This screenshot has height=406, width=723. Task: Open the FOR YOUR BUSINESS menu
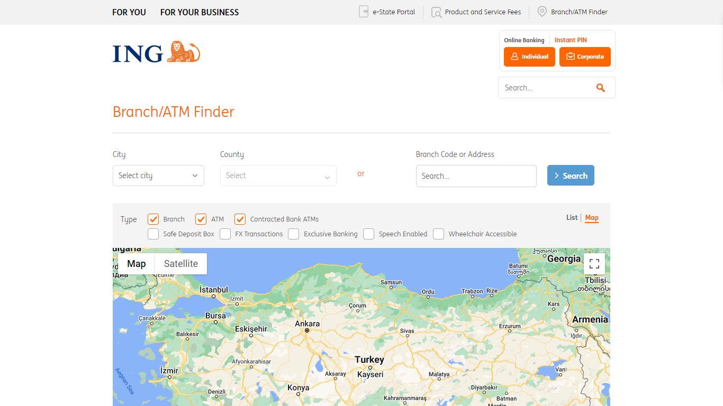(x=200, y=12)
